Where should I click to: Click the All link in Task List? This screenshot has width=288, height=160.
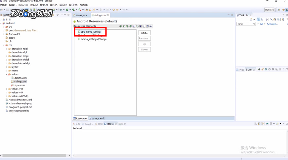click(x=261, y=24)
